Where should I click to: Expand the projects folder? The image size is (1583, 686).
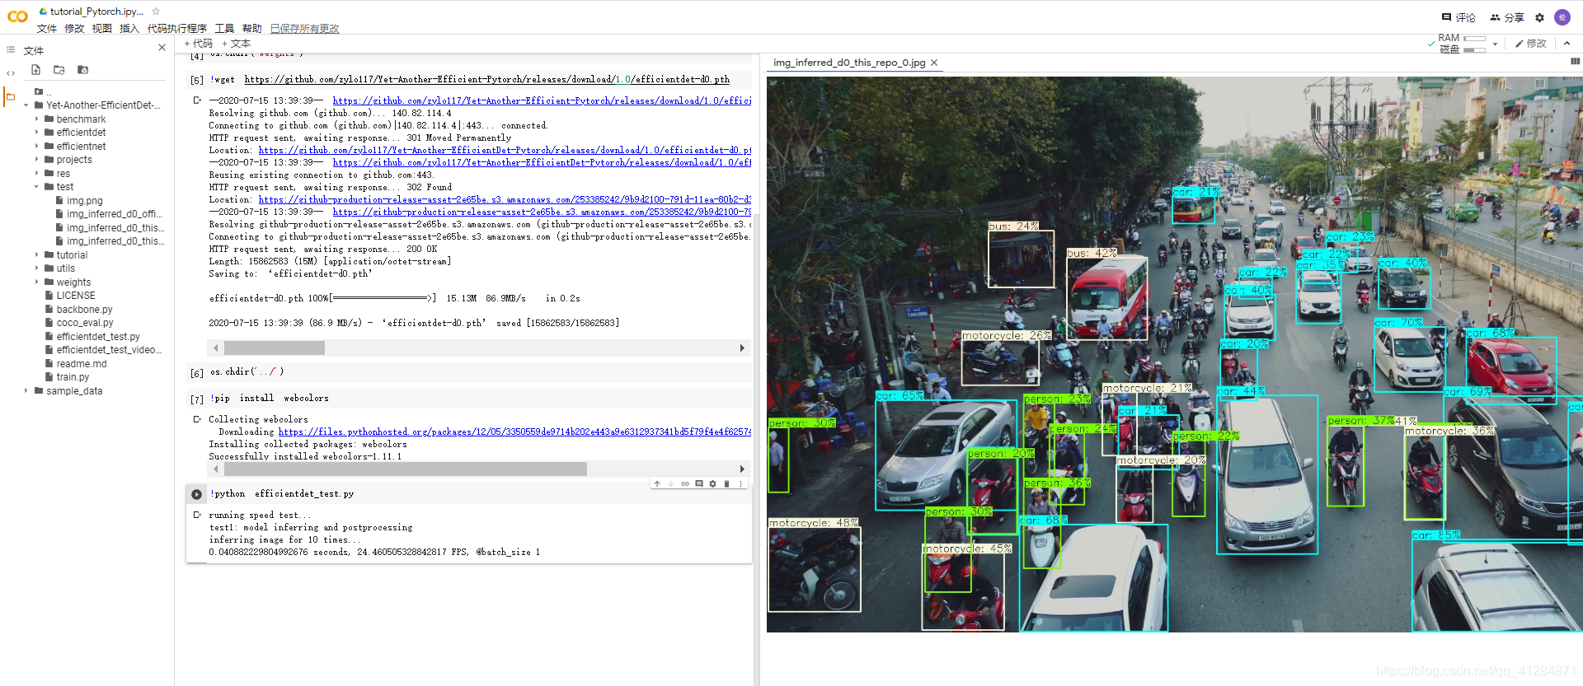pyautogui.click(x=37, y=160)
